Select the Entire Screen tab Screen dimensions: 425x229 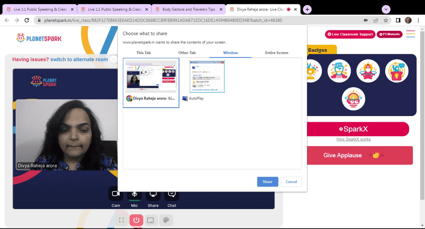pos(277,53)
